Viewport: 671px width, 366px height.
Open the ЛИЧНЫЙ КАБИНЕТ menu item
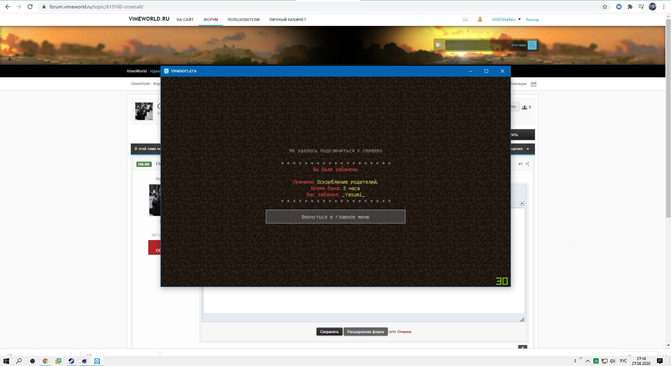[x=288, y=20]
